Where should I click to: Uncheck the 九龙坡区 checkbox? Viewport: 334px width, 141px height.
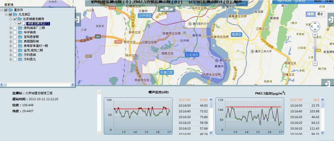10,14
